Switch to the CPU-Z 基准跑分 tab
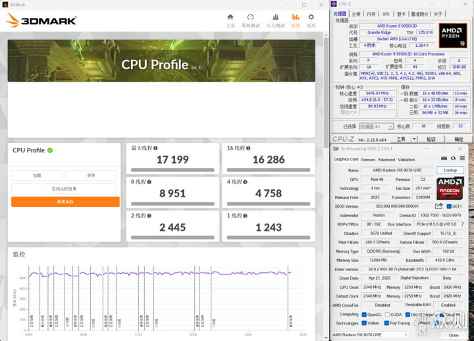The width and height of the screenshot is (474, 341). click(419, 14)
